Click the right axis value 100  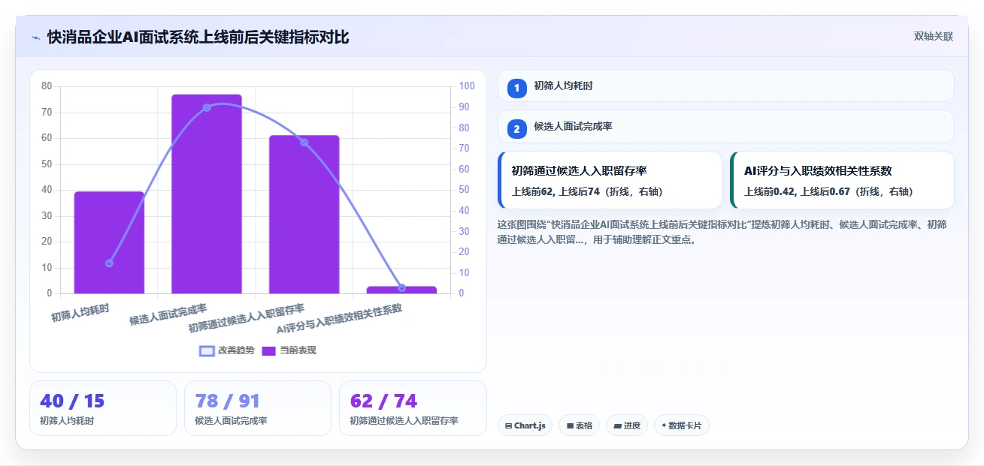[466, 86]
